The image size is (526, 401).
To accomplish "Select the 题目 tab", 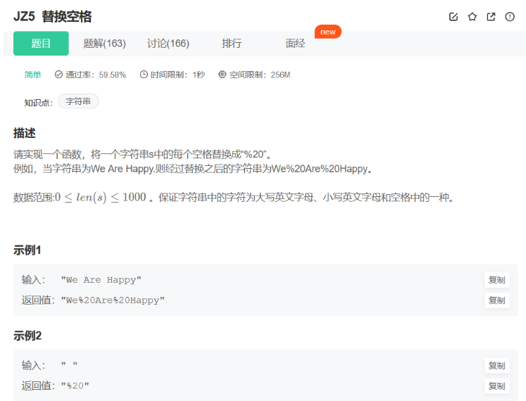I will pyautogui.click(x=41, y=43).
